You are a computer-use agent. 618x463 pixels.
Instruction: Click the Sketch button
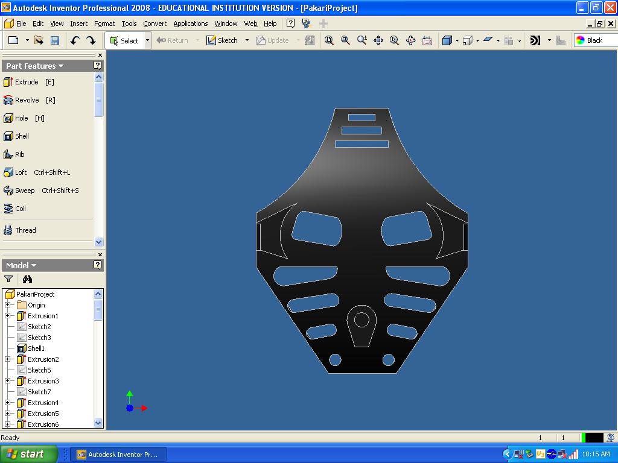(x=222, y=40)
